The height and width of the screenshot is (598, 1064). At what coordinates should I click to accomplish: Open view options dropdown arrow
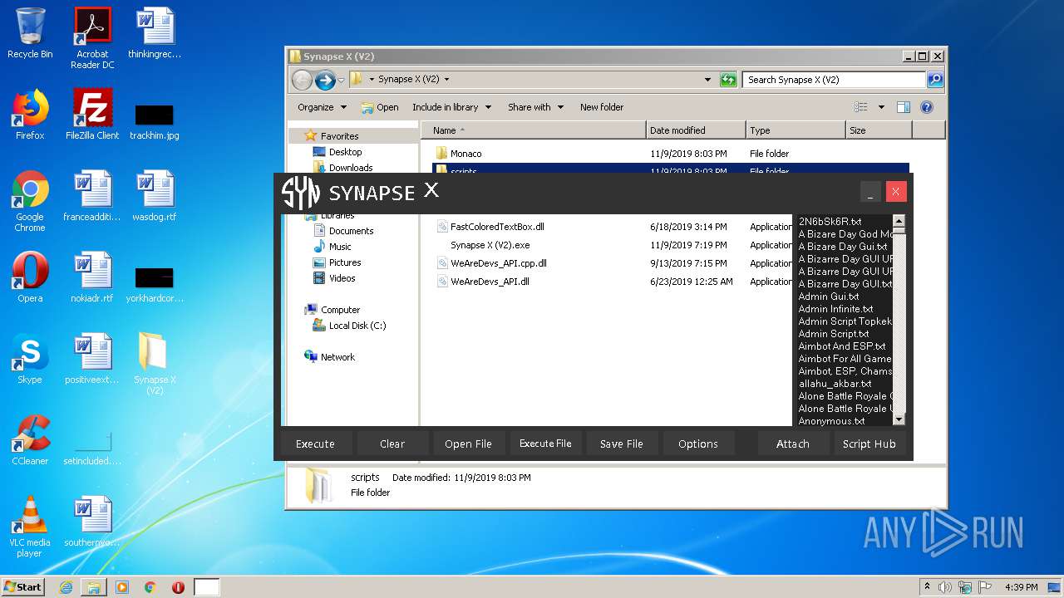pos(881,107)
